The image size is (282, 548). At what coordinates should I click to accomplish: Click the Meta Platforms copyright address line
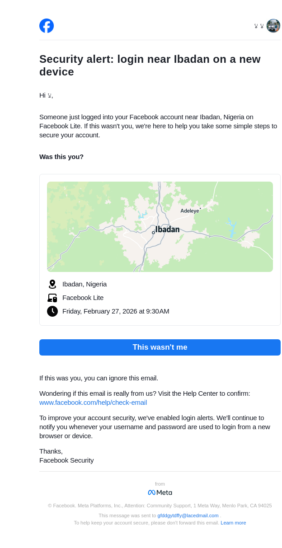[x=160, y=506]
